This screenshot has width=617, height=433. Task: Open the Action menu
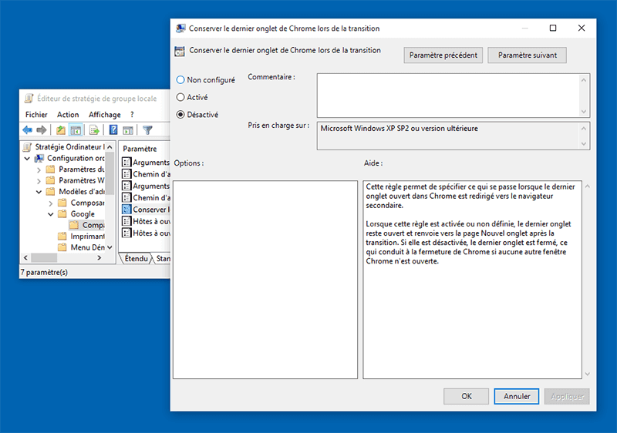click(x=68, y=114)
